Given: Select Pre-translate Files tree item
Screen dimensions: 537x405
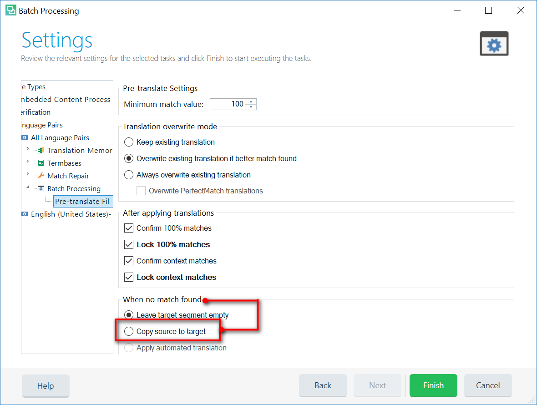Looking at the screenshot, I should (82, 201).
